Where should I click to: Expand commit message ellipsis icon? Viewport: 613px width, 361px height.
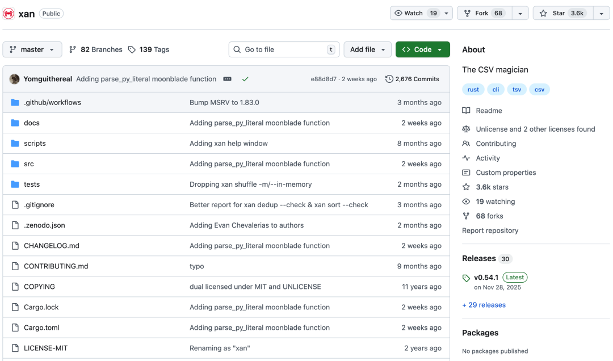tap(228, 79)
